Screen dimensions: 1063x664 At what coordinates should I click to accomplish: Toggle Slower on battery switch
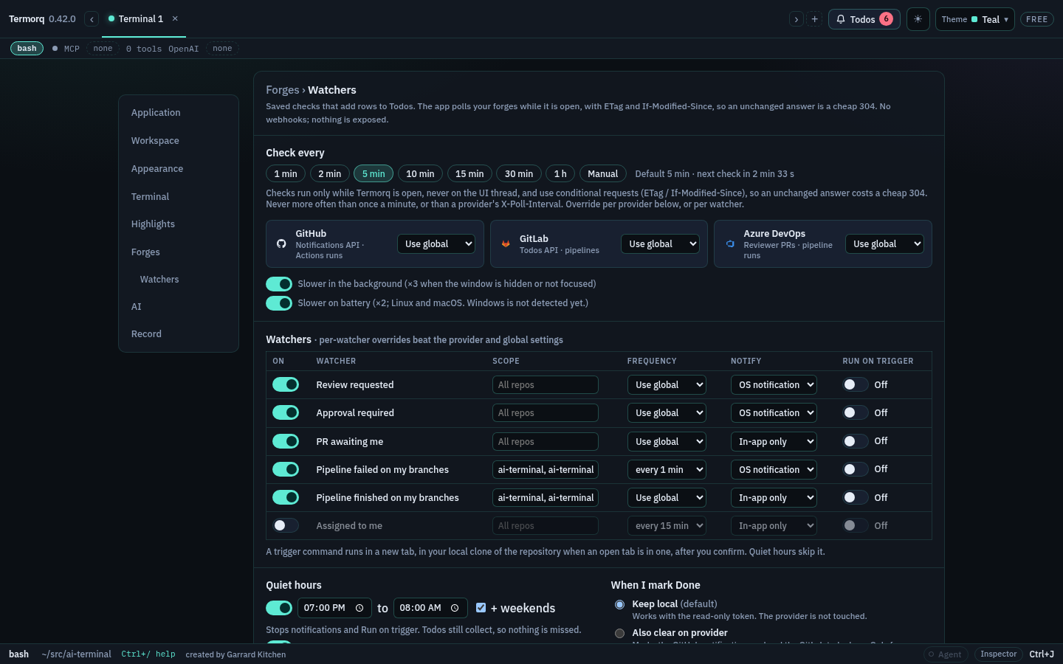(279, 303)
